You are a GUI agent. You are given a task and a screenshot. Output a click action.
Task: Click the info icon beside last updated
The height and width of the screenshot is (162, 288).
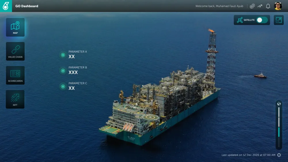pos(279,155)
